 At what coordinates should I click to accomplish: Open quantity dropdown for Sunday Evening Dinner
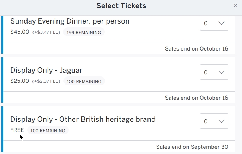[214, 23]
